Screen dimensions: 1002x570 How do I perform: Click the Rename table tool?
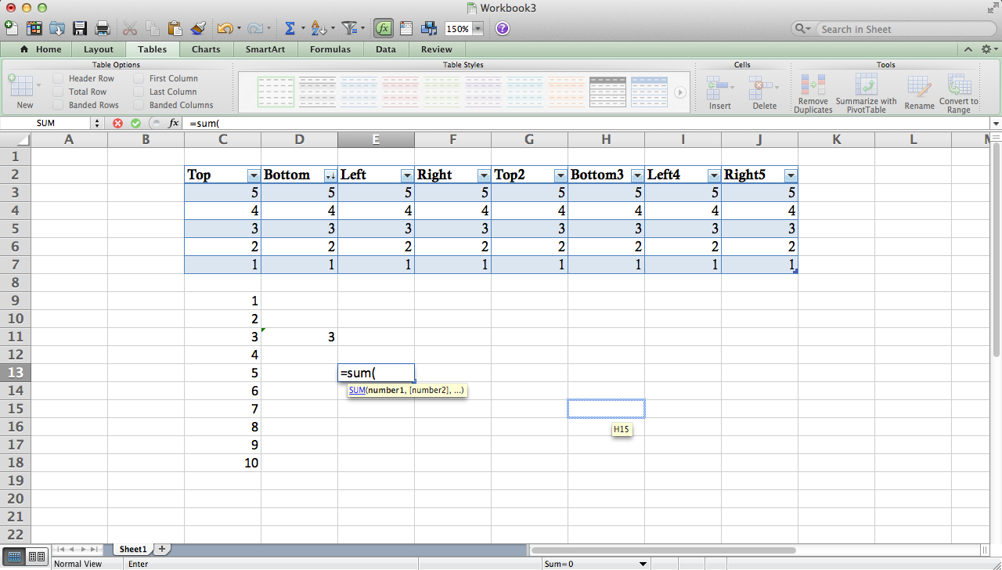[x=919, y=90]
